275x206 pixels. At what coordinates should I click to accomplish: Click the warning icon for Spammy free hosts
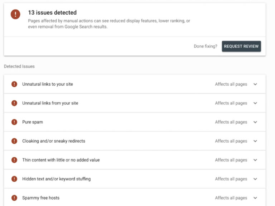coord(14,198)
